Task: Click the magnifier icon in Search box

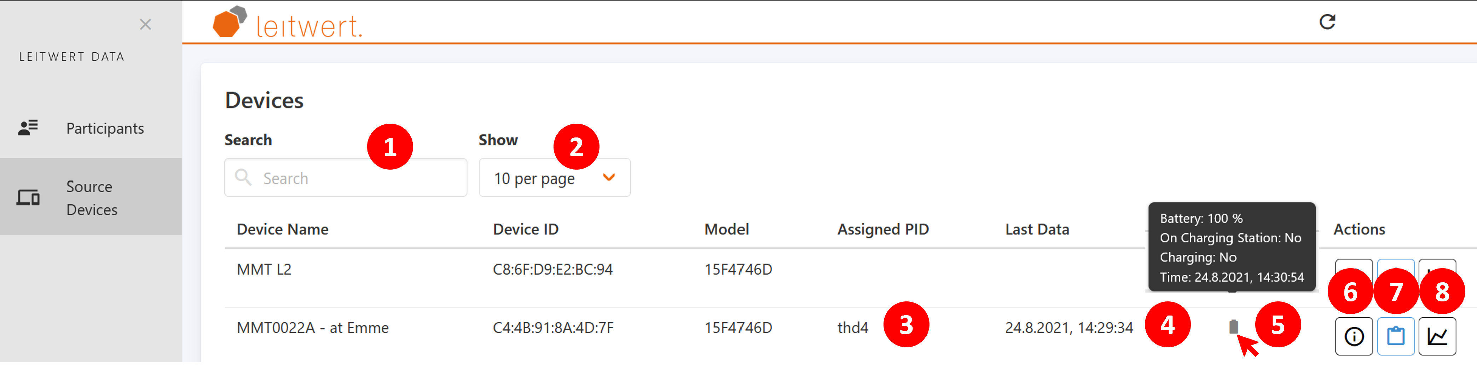Action: click(243, 177)
